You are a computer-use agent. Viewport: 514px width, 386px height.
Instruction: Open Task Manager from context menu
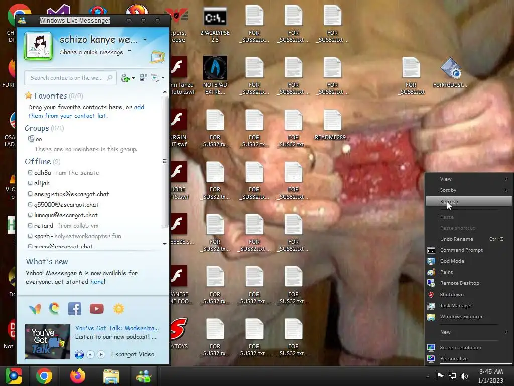[x=469, y=305]
